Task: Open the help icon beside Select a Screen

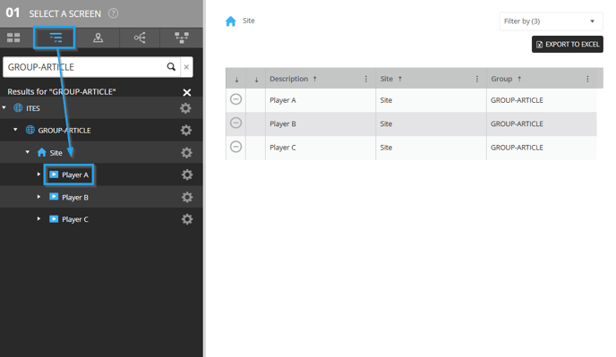Action: pyautogui.click(x=113, y=13)
